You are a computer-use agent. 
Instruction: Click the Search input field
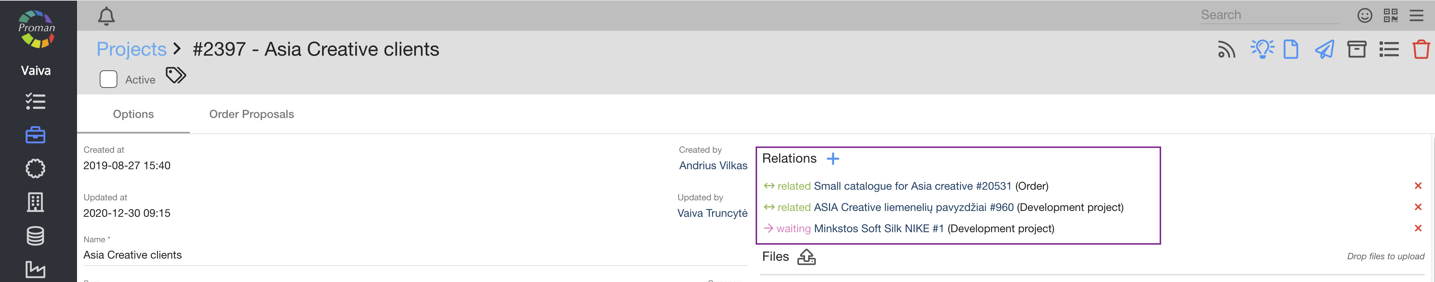[1269, 16]
